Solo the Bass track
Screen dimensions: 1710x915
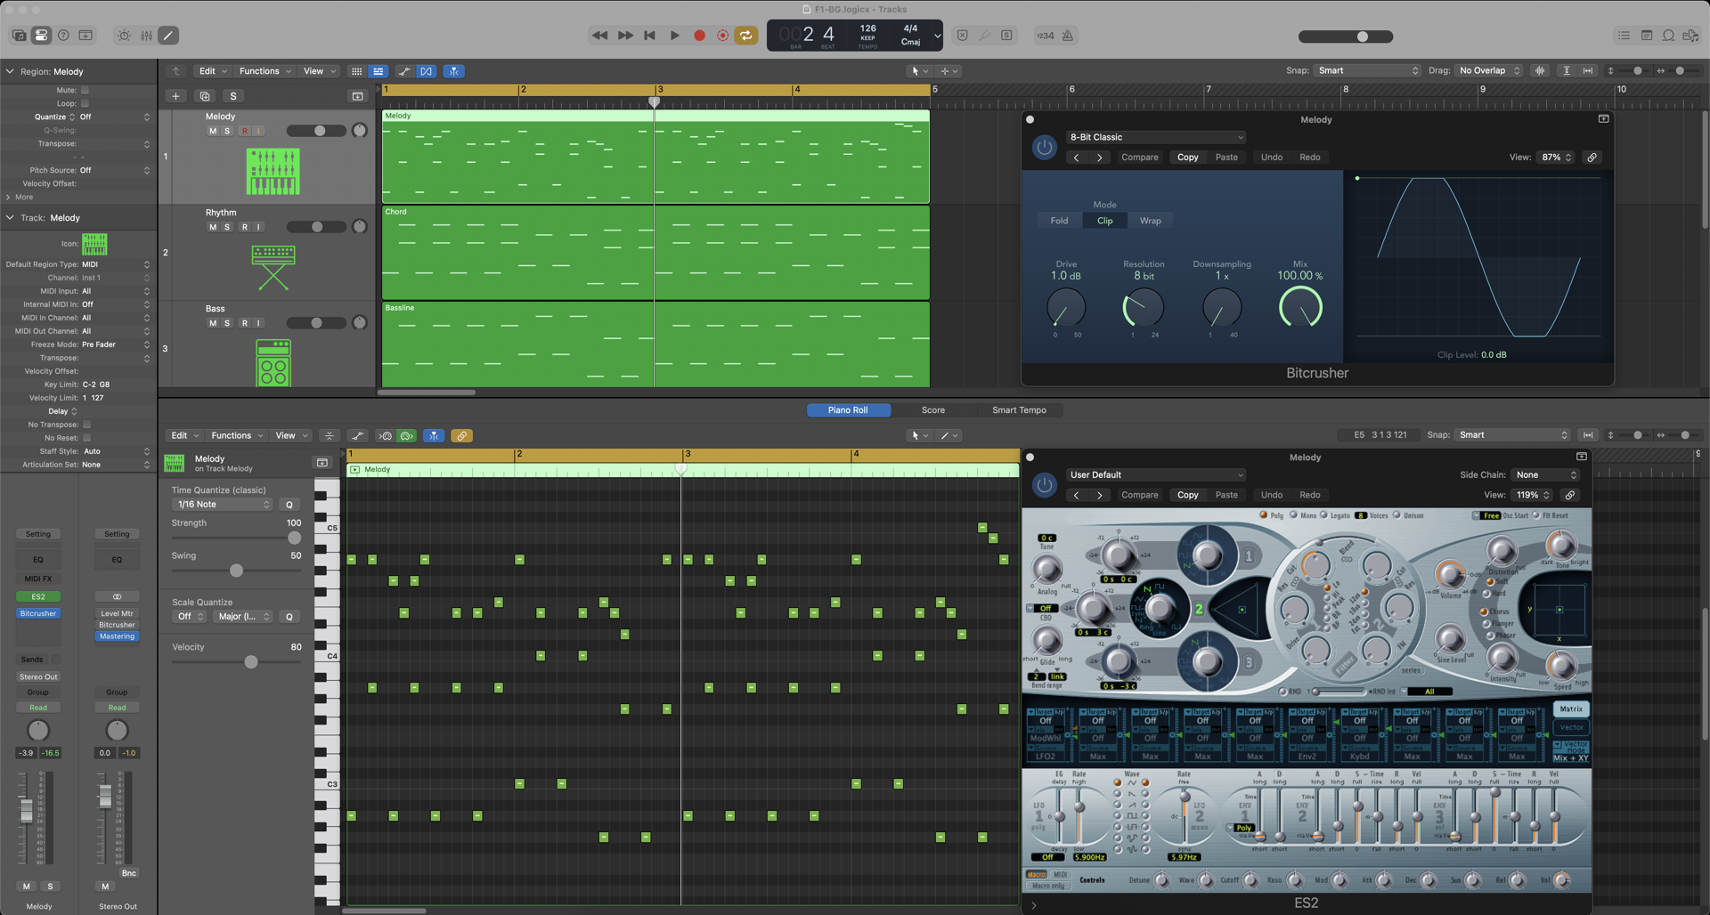point(227,323)
